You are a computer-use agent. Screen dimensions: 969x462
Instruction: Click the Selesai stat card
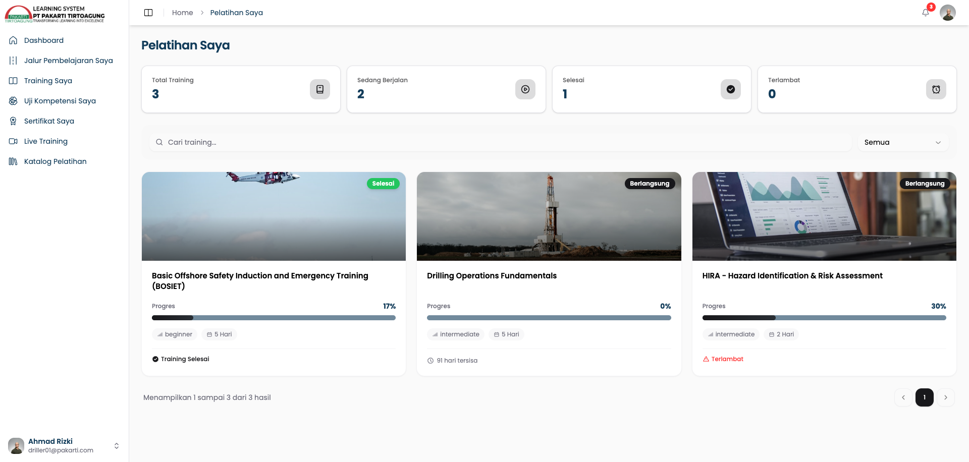click(x=652, y=89)
